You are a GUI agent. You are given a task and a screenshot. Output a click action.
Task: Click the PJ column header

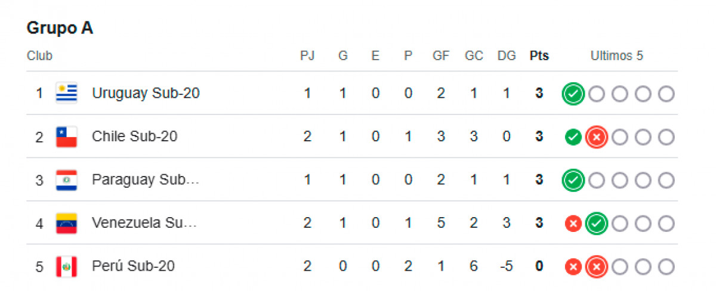(307, 56)
